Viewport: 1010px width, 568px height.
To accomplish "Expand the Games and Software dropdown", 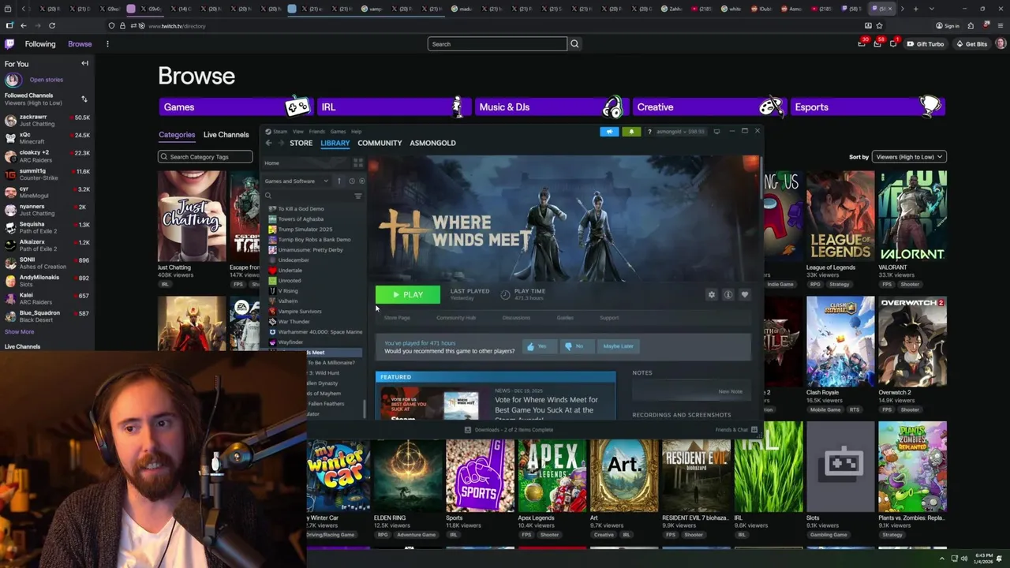I will [x=297, y=181].
